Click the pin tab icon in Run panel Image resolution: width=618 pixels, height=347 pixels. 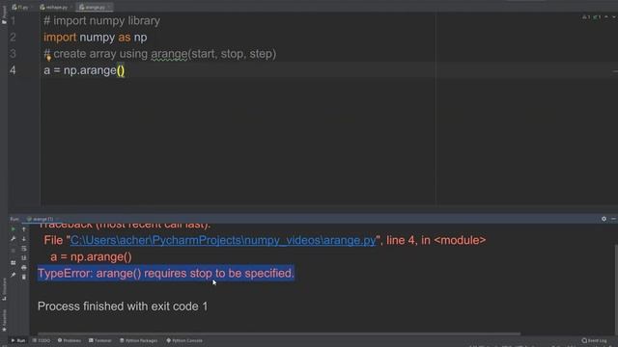13,275
